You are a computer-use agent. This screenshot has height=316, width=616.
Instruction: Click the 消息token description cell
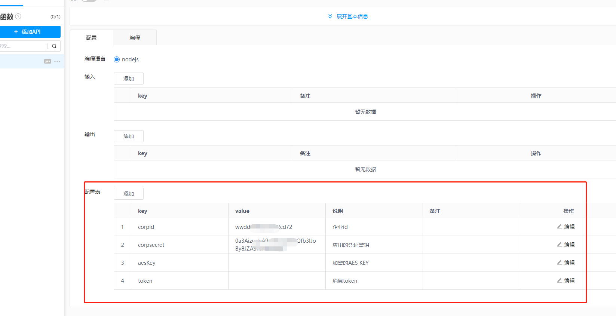[374, 281]
